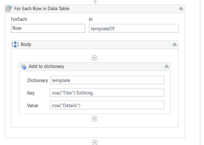Click the connector arrow above For Each Row

coord(95,2)
